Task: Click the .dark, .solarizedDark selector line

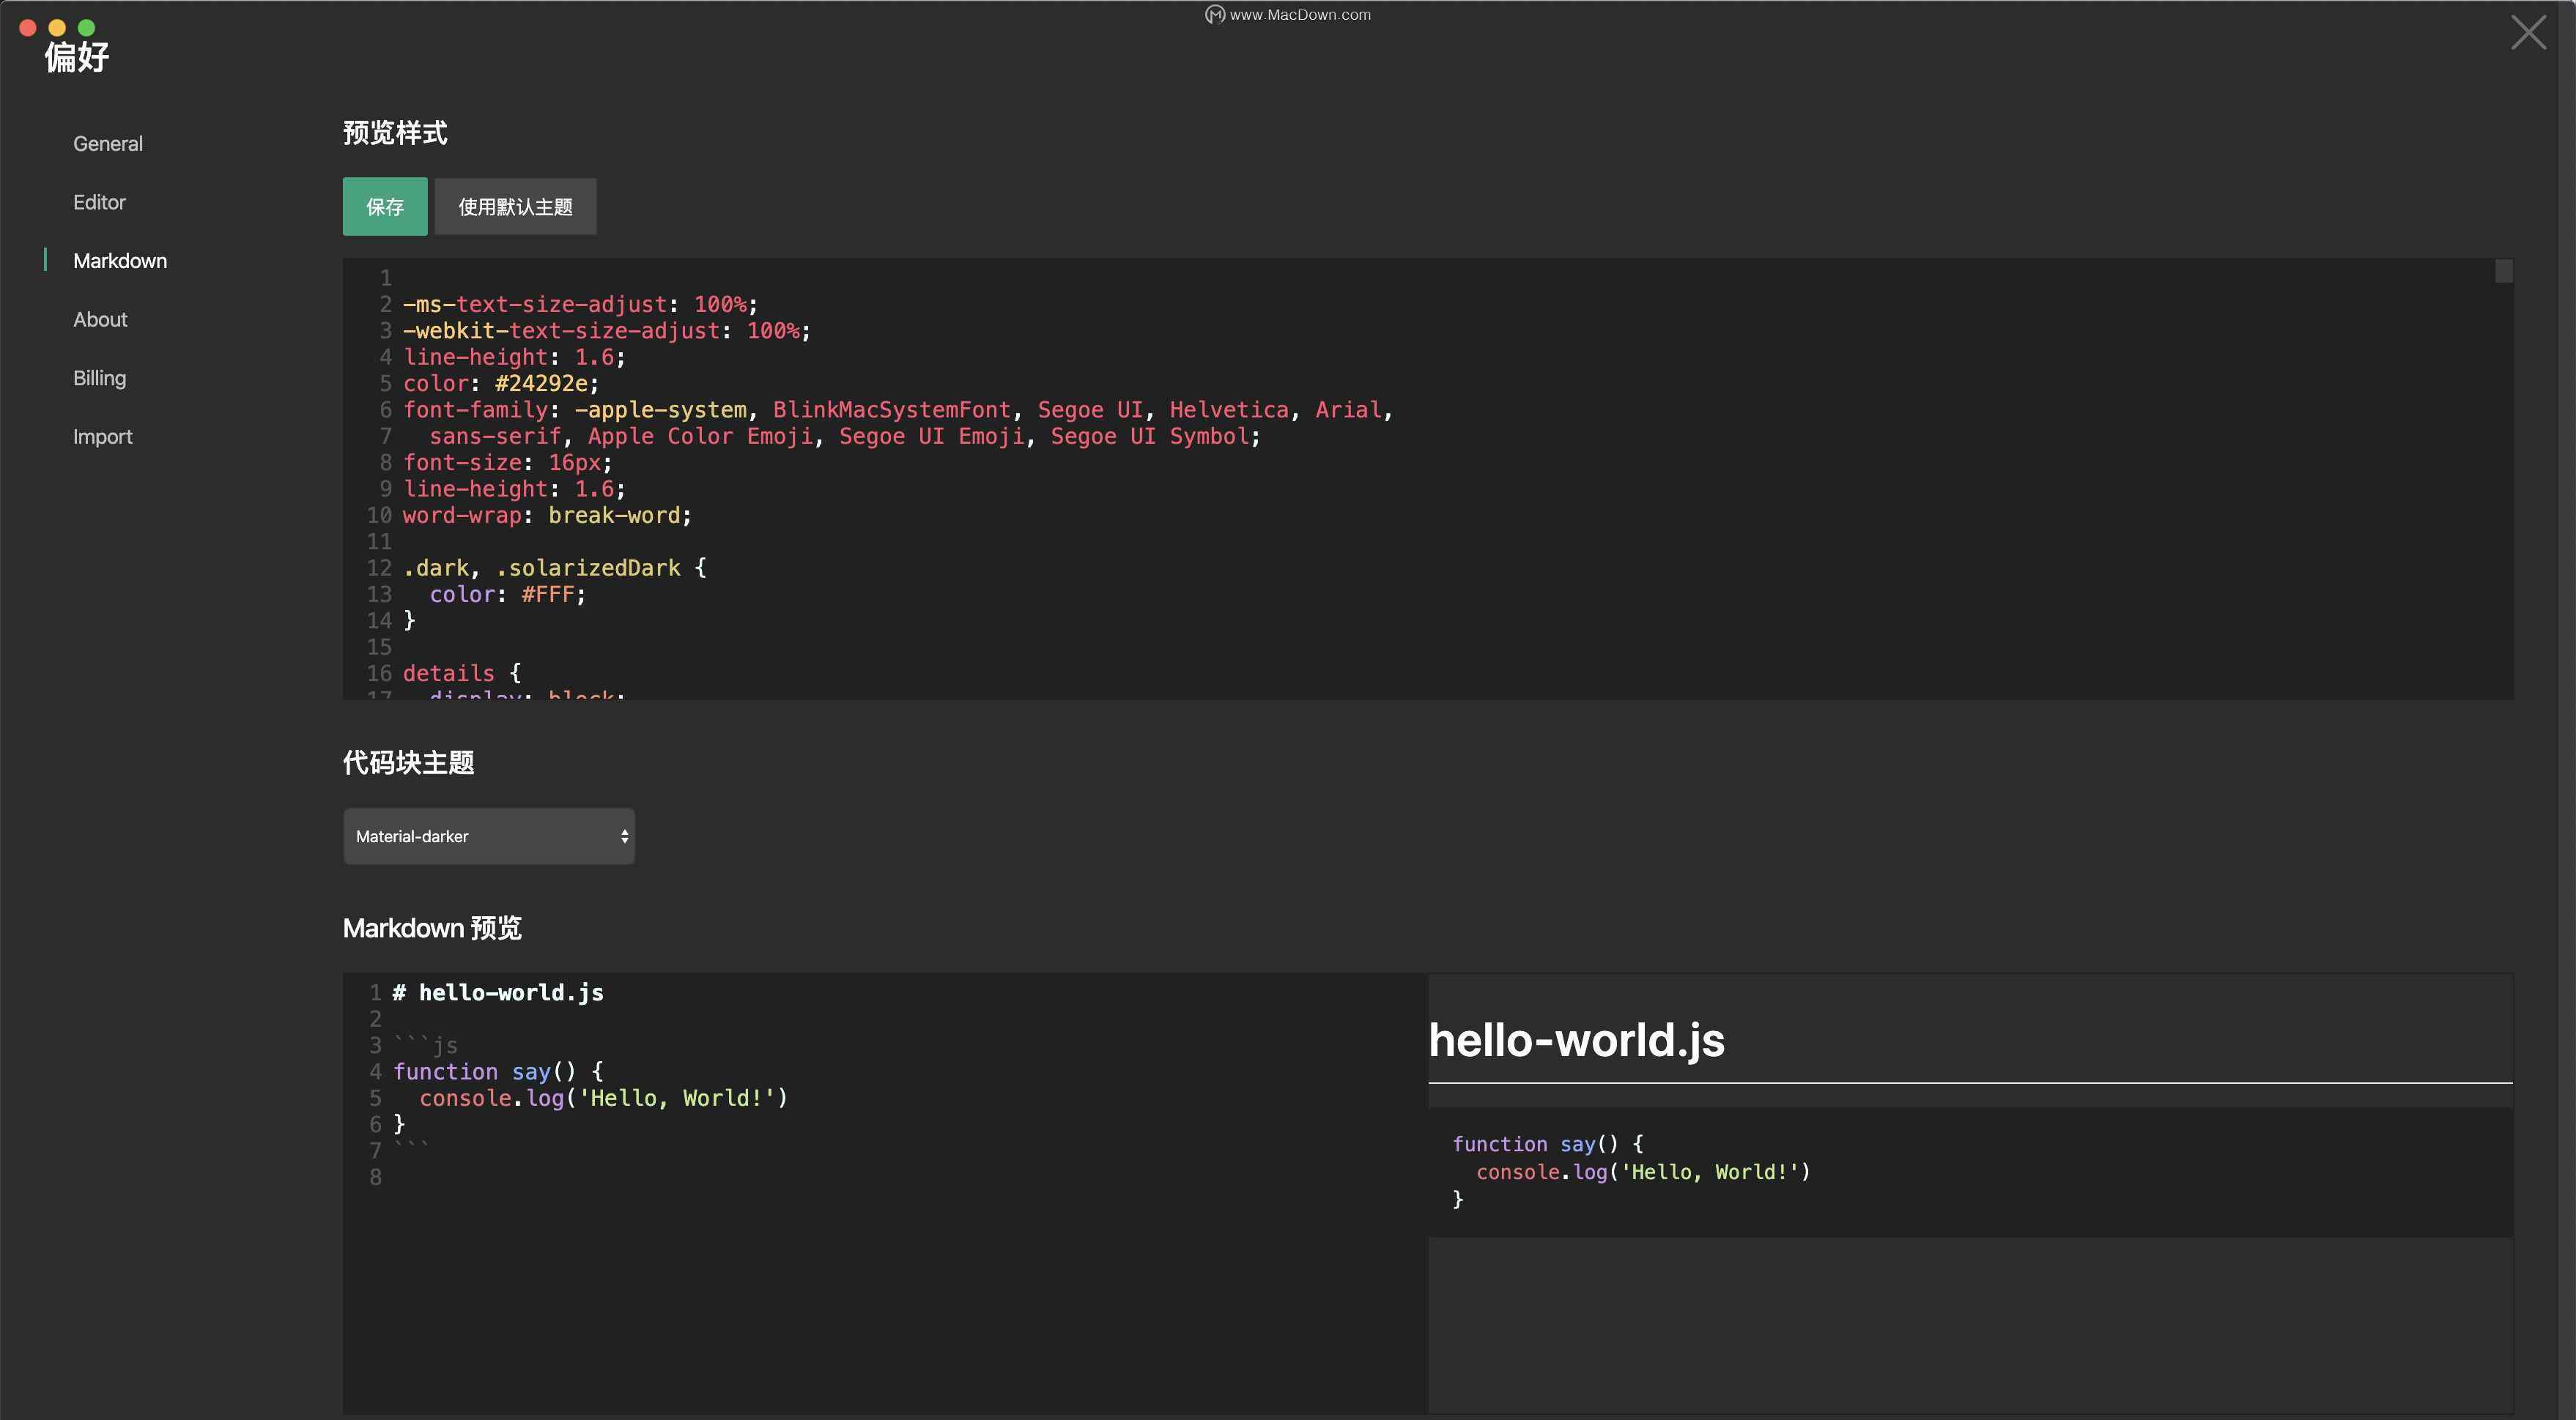Action: click(555, 568)
